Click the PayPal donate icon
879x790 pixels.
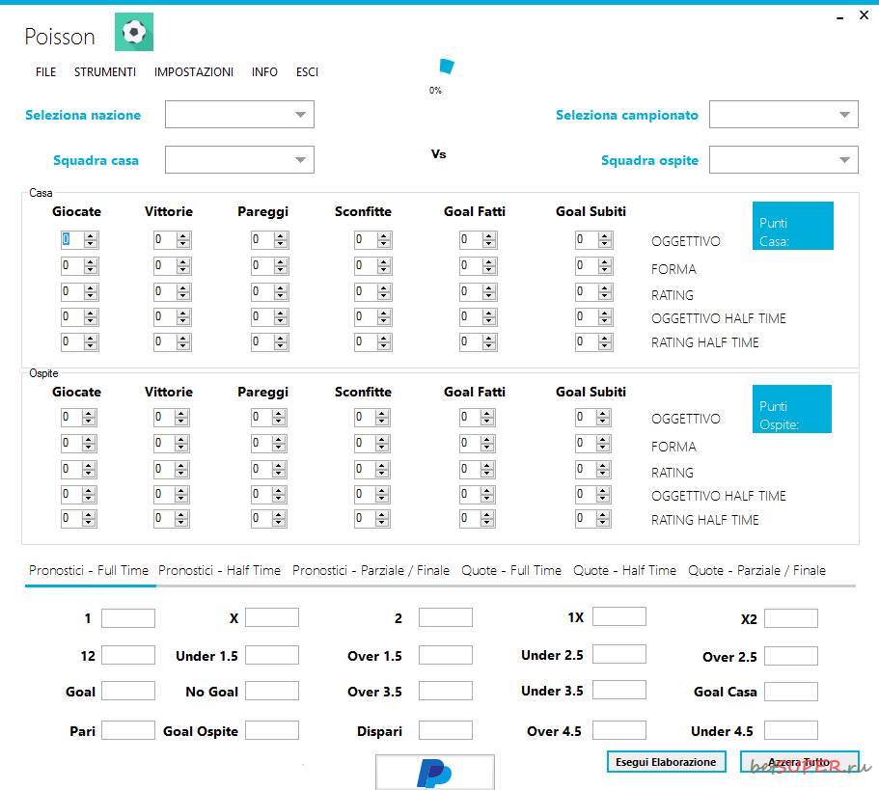(434, 773)
